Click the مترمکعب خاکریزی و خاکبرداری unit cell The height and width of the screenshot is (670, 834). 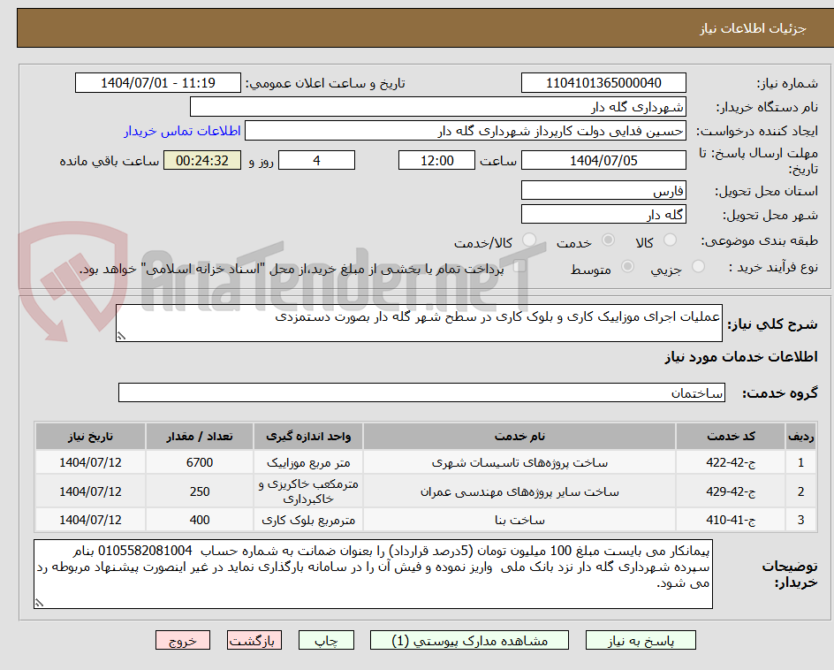(x=308, y=491)
